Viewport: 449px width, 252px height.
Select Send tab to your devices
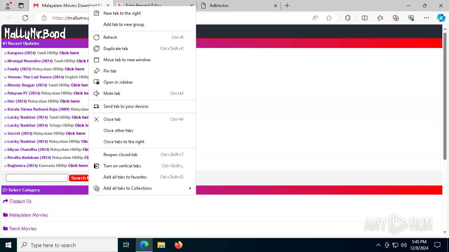[142, 106]
